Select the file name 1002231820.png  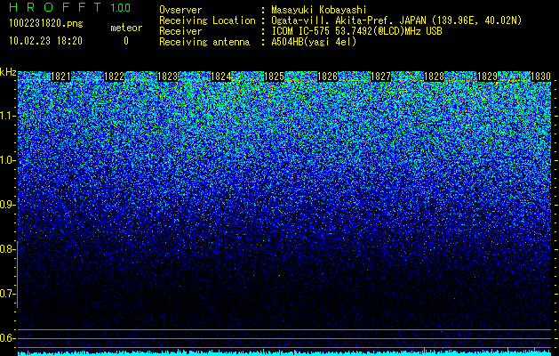46,24
